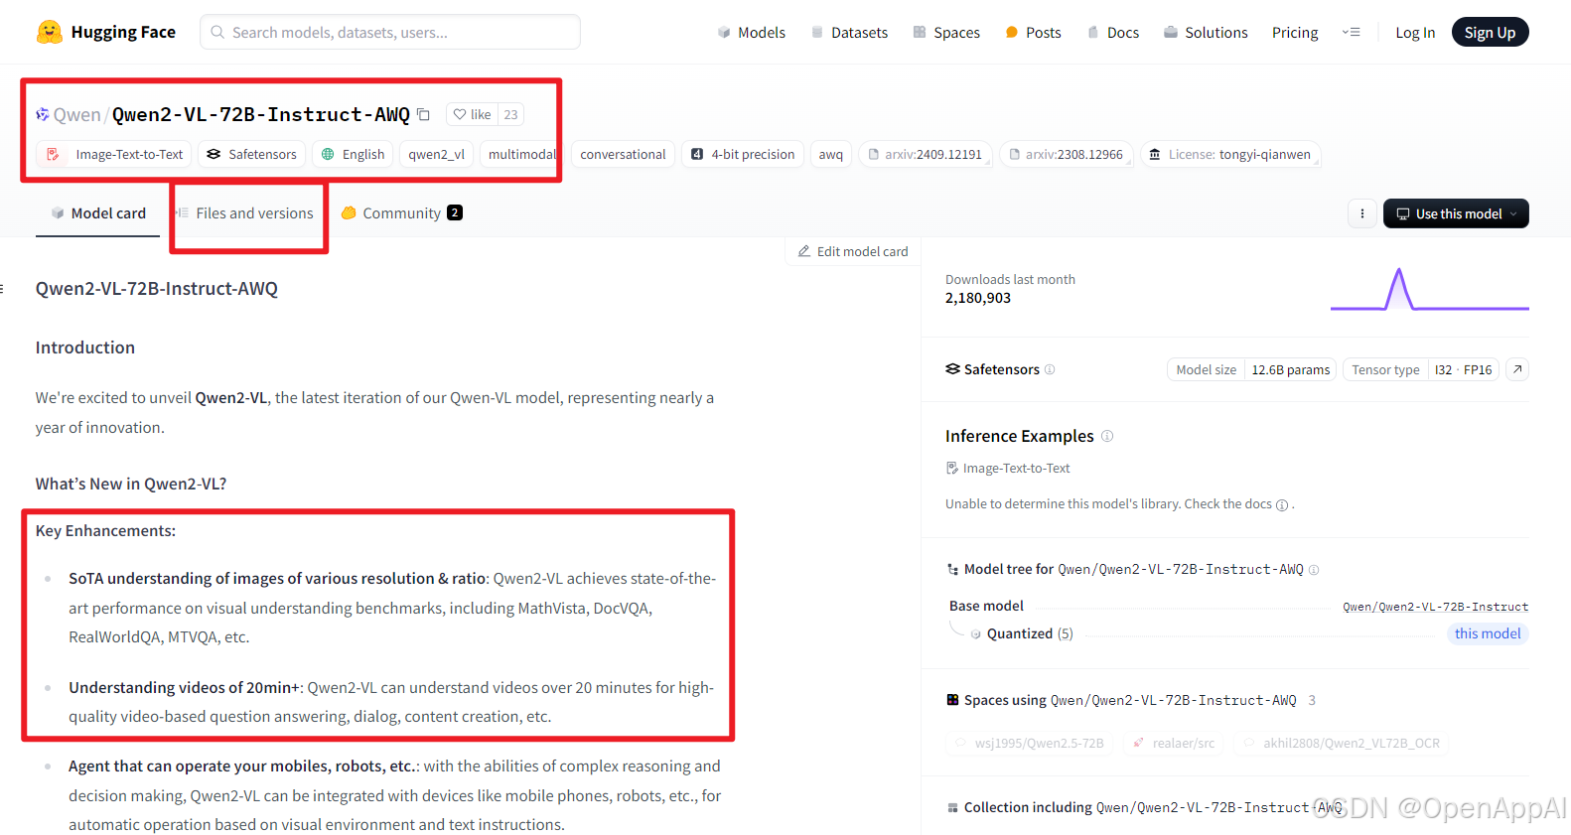Click the Downloads count 2,180,903
Image resolution: width=1571 pixels, height=835 pixels.
coord(978,298)
